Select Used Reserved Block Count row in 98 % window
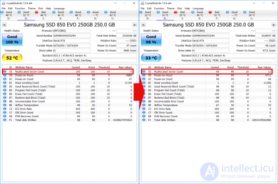 (x=207, y=87)
